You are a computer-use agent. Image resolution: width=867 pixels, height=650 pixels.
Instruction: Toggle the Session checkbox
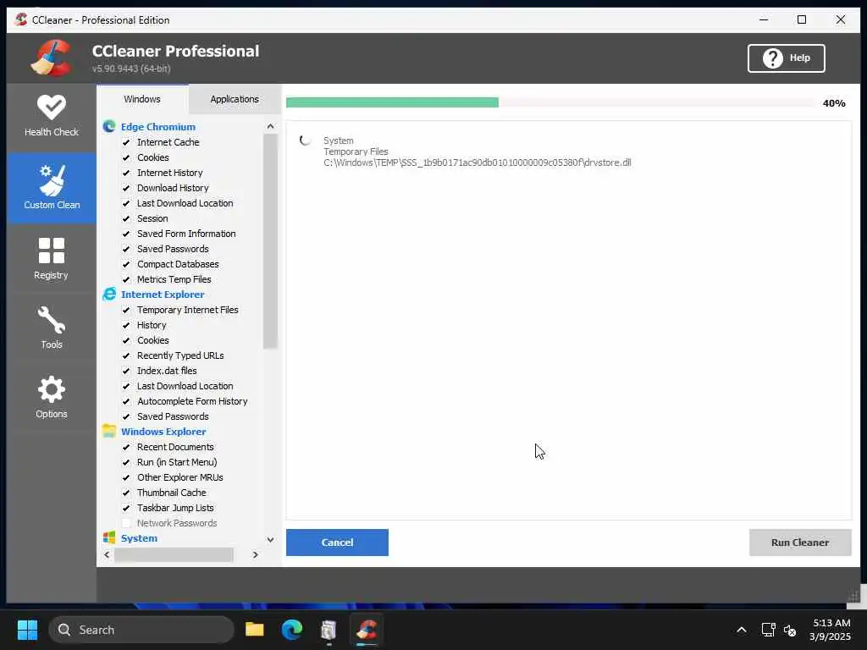point(126,218)
